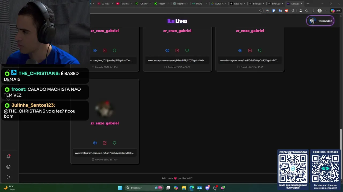Click the iLu Lives logo in the header
Image resolution: width=343 pixels, height=192 pixels.
click(177, 21)
